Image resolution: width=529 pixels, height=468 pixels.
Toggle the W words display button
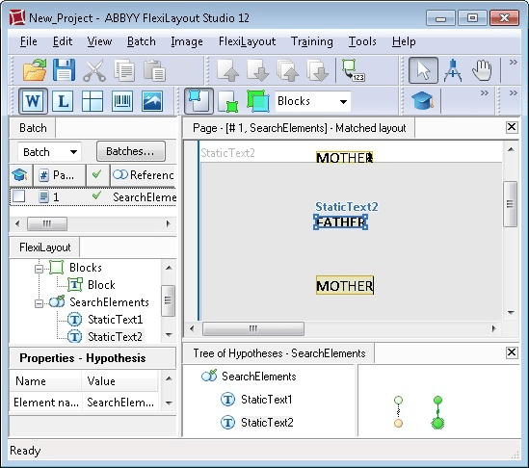33,101
